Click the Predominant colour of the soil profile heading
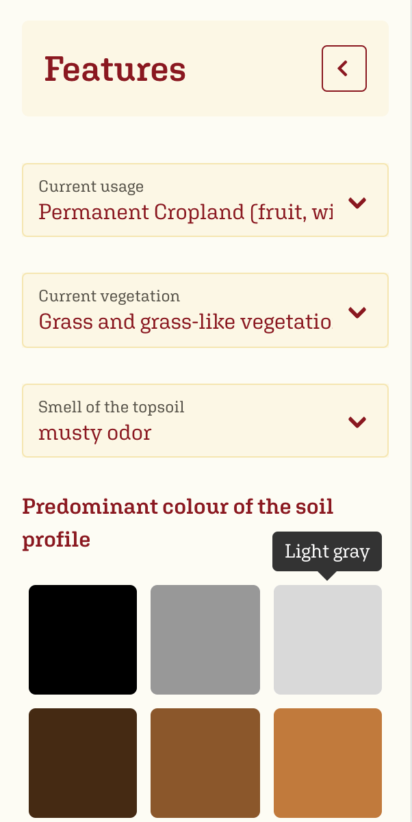Viewport: 412px width, 822px height. click(x=178, y=523)
